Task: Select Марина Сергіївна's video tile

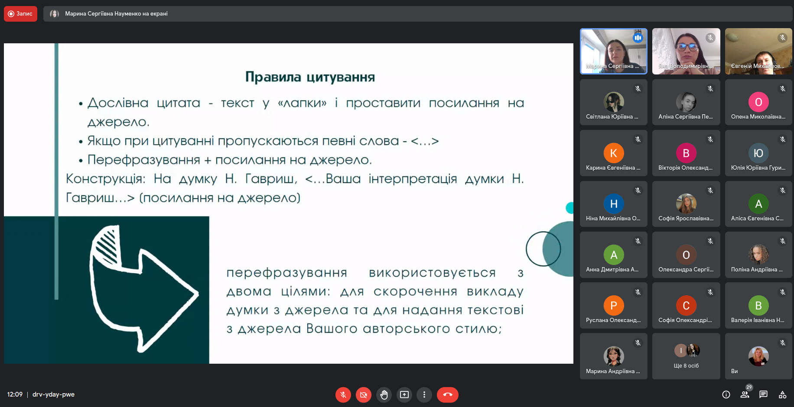Action: pyautogui.click(x=613, y=52)
